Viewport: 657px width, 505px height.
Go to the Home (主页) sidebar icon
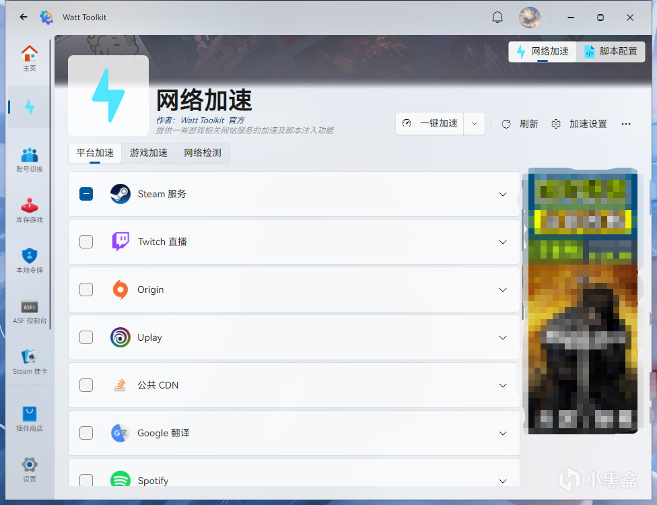(x=30, y=58)
